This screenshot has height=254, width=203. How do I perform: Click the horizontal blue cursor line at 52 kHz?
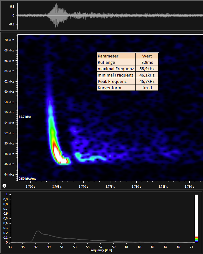(127, 133)
